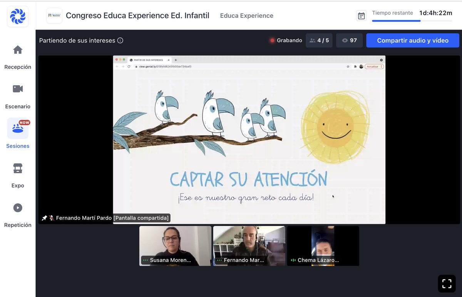Click the Actualizar button in shared browser
The height and width of the screenshot is (297, 462).
374,66
